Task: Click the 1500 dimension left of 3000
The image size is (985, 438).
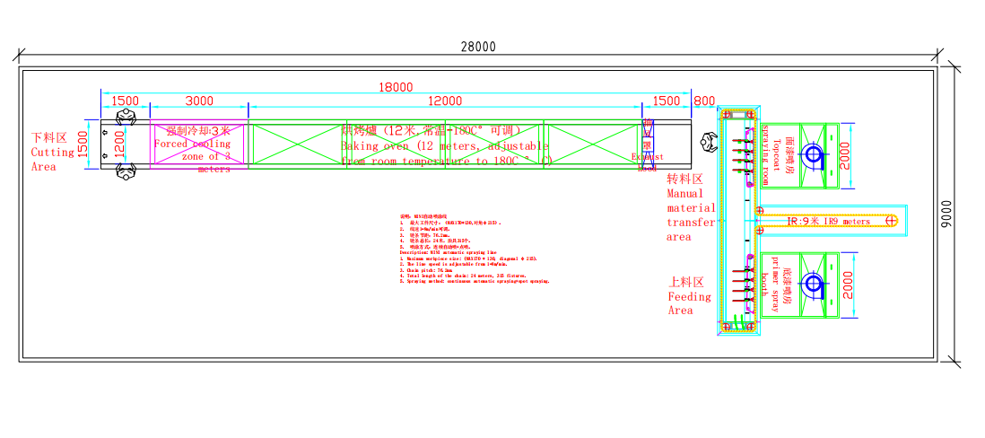Action: [x=125, y=101]
